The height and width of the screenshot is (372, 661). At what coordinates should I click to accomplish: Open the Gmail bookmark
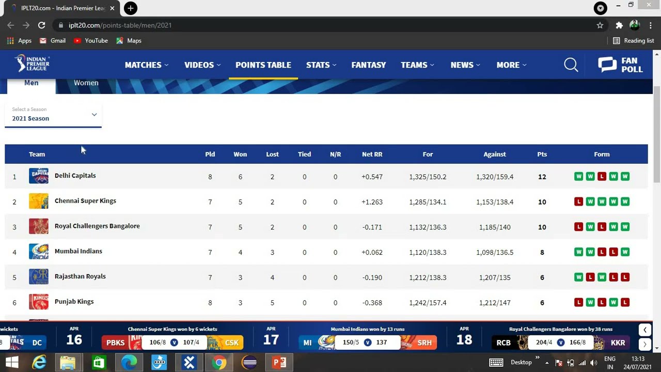[x=52, y=40]
